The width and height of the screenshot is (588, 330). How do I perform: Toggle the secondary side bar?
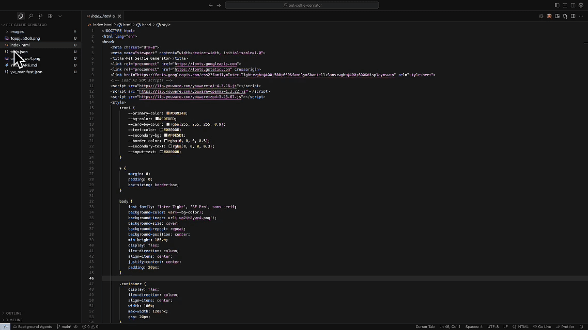point(572,5)
